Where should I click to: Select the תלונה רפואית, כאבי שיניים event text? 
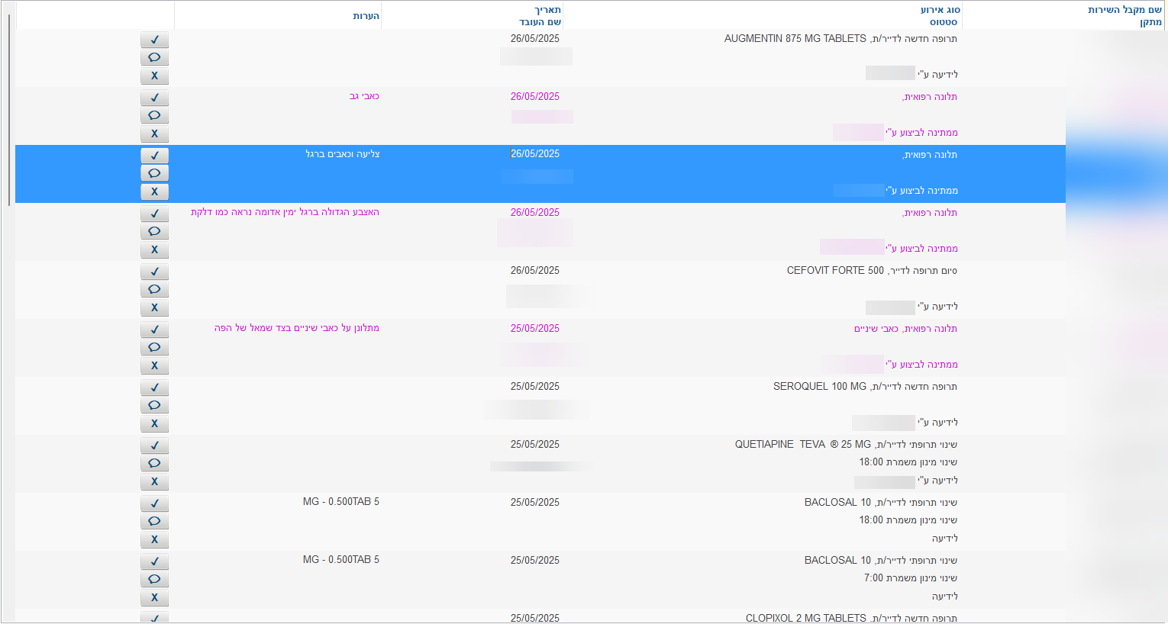point(905,329)
